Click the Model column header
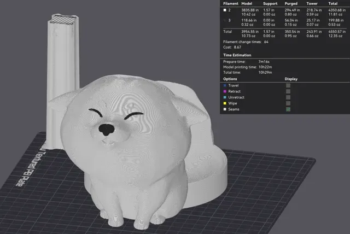Viewport: 350px width, 234px height. point(247,4)
